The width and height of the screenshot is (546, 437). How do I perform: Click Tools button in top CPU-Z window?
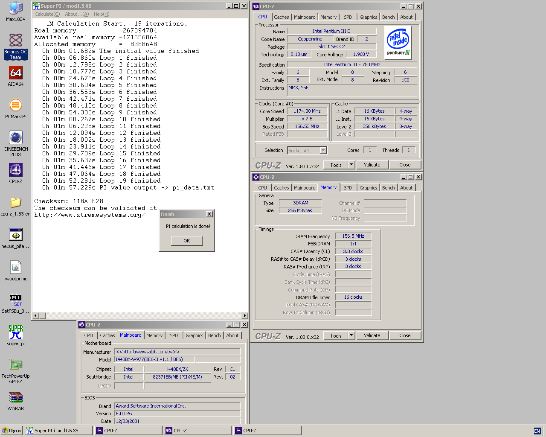coord(336,165)
